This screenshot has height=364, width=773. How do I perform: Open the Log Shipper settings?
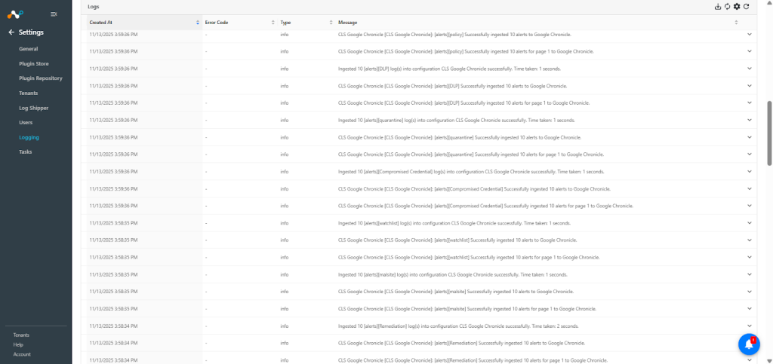pyautogui.click(x=34, y=108)
